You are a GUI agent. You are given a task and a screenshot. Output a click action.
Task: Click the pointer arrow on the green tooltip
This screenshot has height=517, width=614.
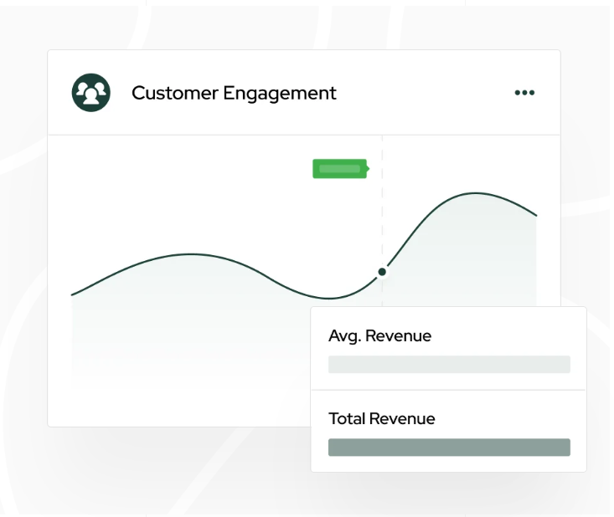click(x=368, y=169)
